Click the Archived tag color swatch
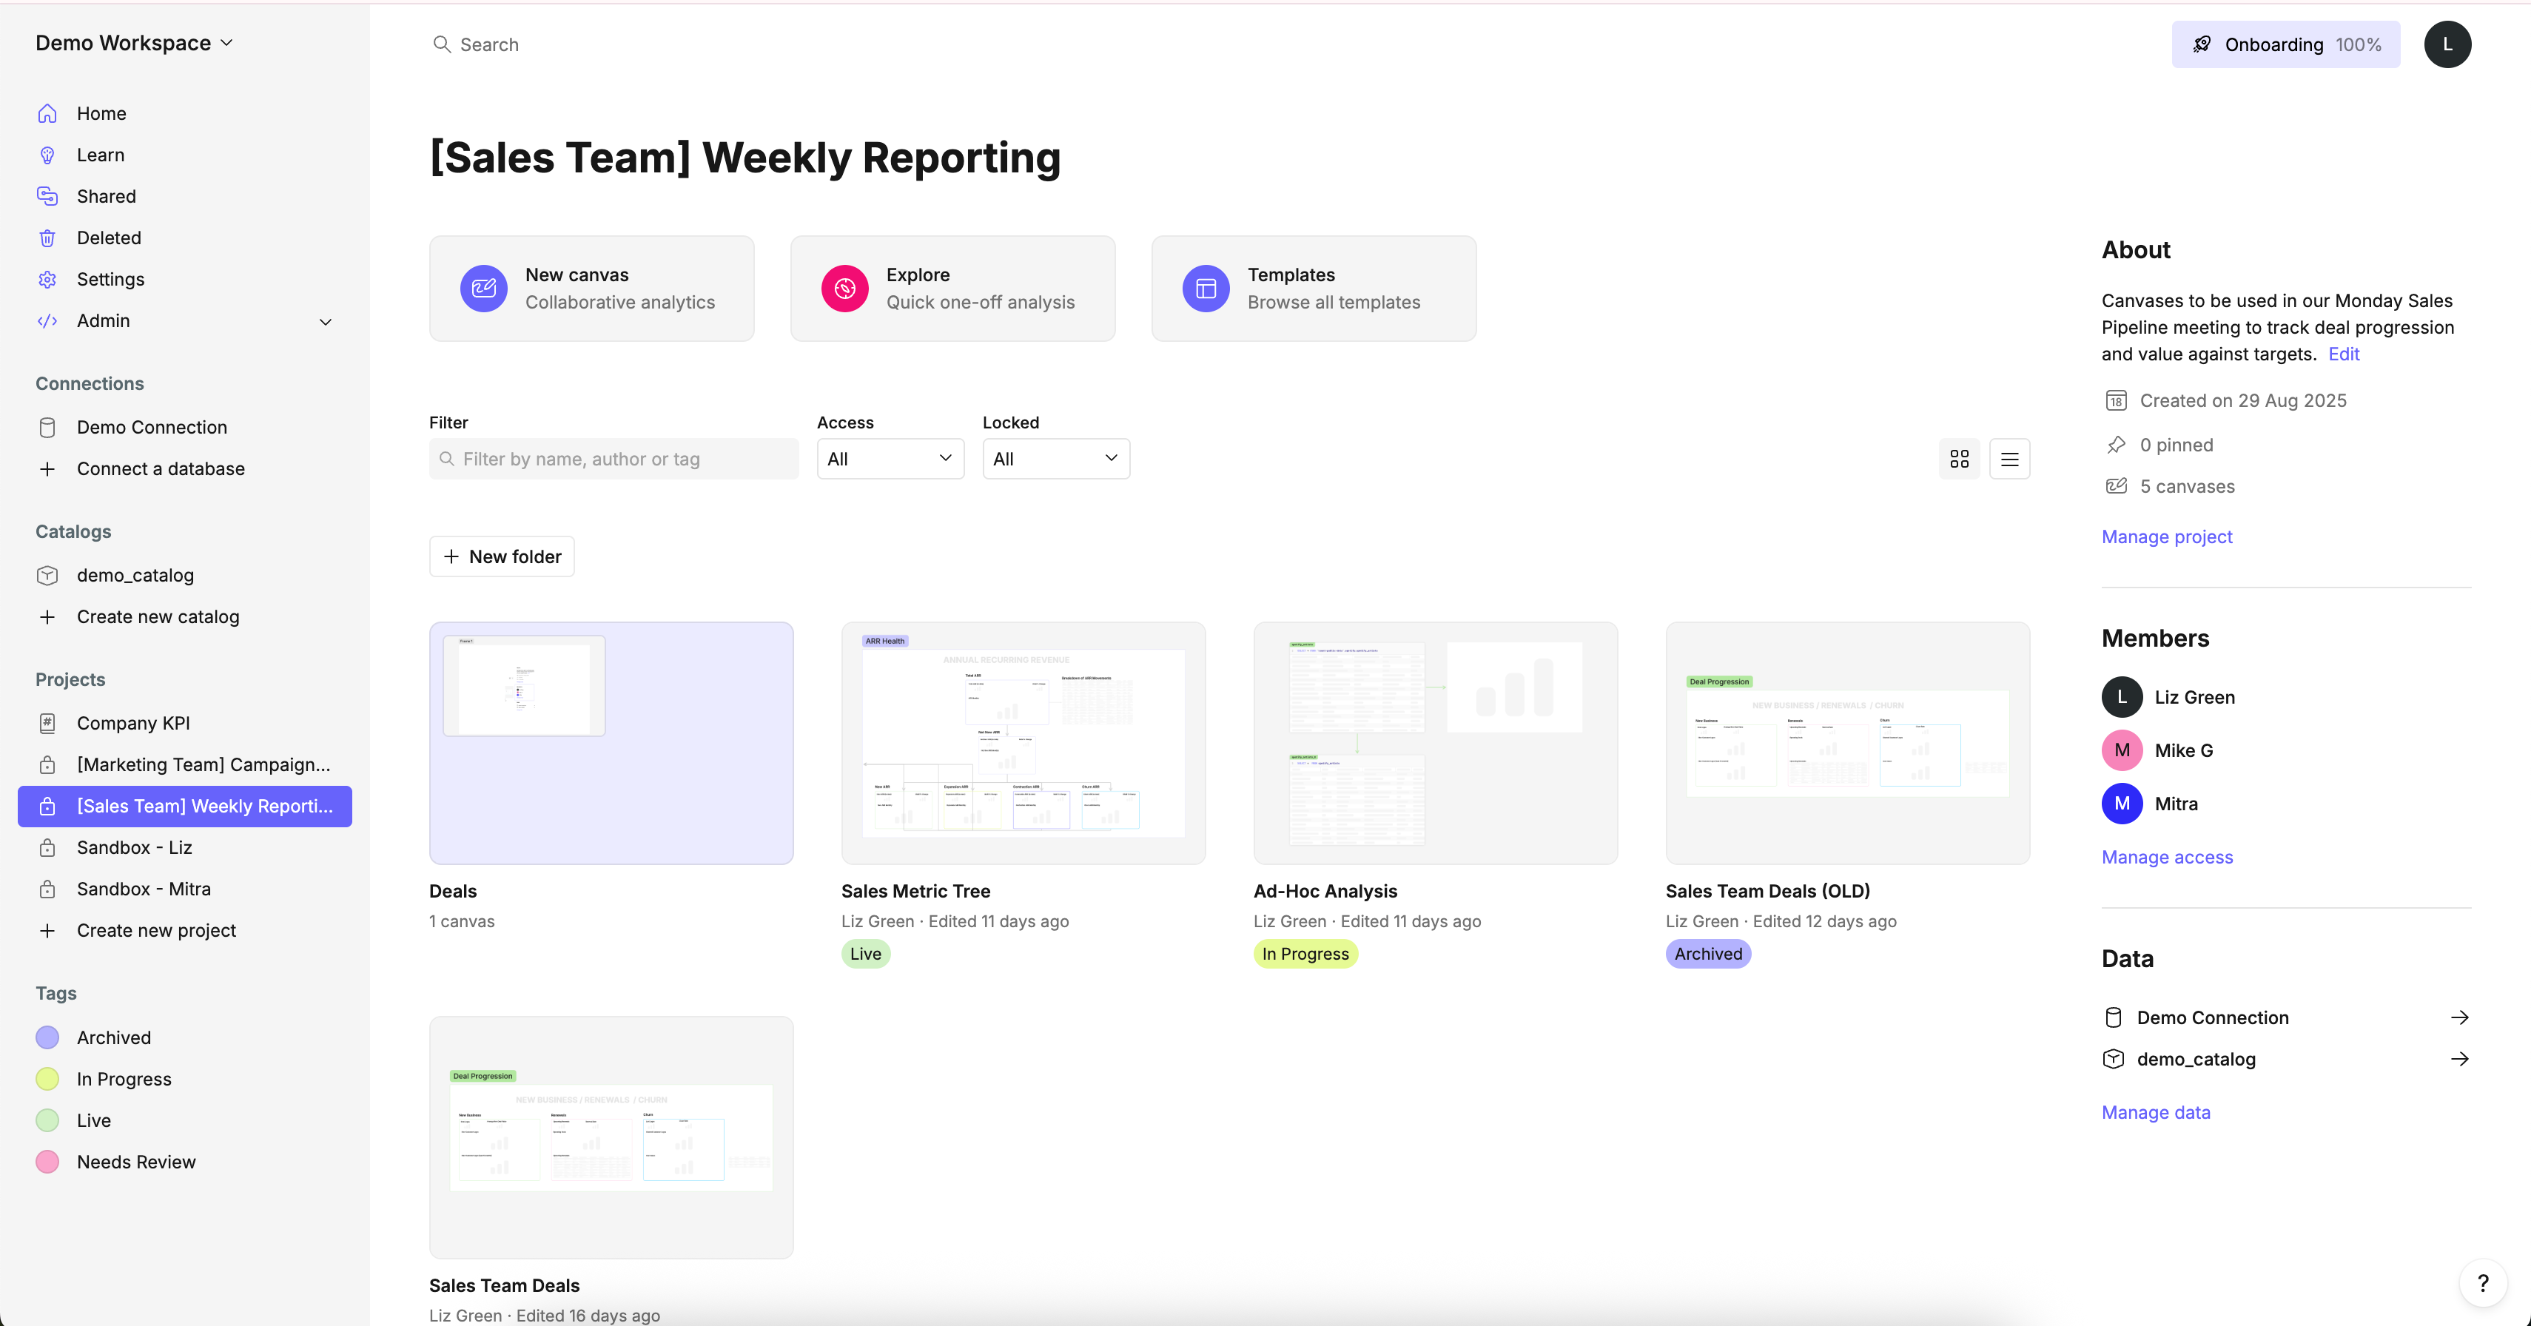 click(x=47, y=1037)
